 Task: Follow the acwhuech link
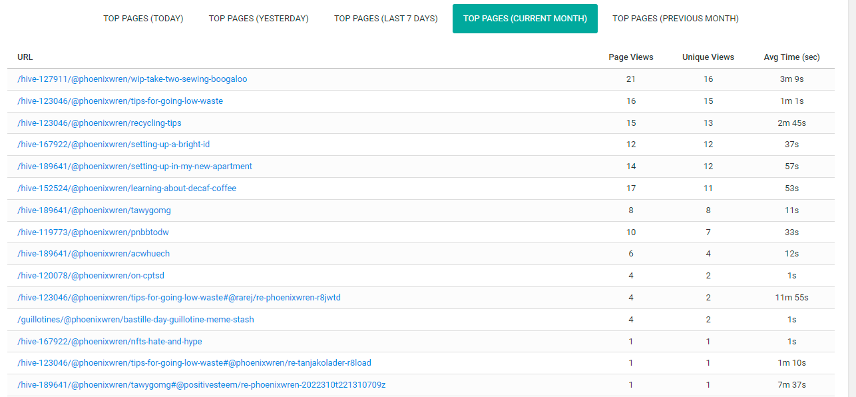[x=94, y=254]
